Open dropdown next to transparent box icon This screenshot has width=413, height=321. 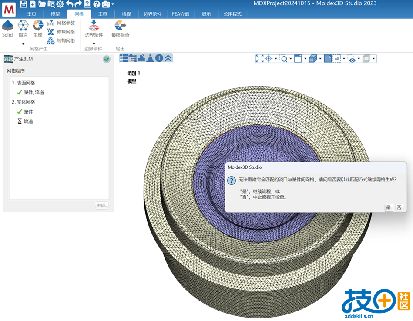tap(373, 58)
